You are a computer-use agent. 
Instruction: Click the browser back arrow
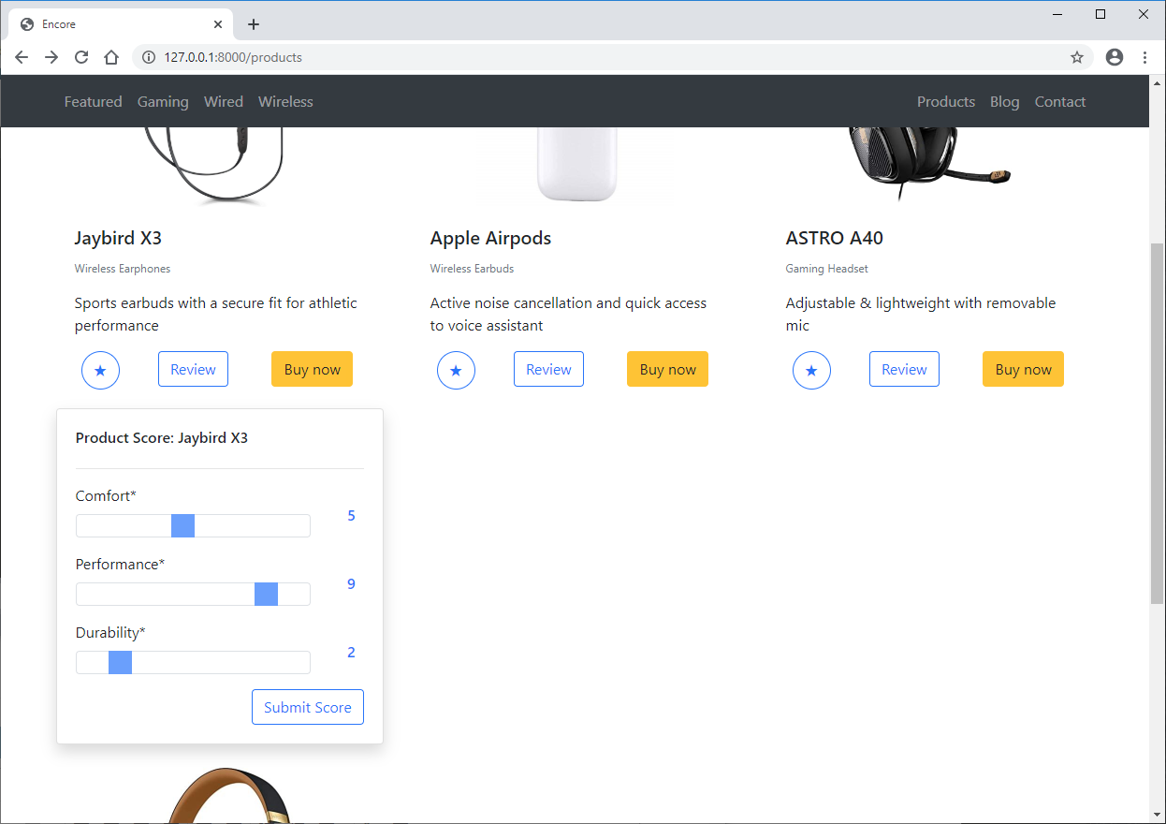(x=21, y=57)
